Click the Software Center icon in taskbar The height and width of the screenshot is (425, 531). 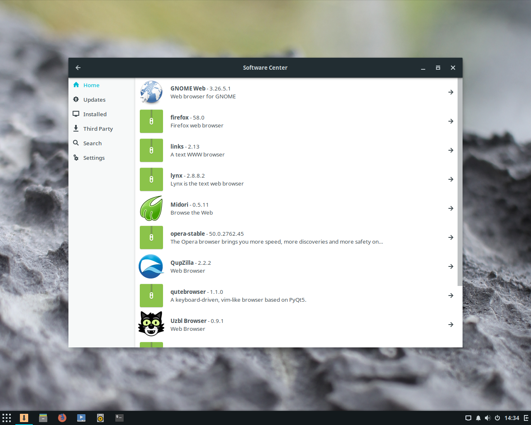24,418
